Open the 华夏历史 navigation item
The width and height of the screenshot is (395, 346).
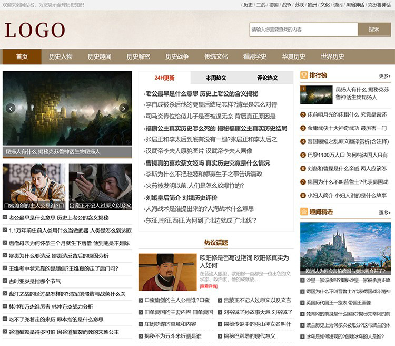coord(293,56)
